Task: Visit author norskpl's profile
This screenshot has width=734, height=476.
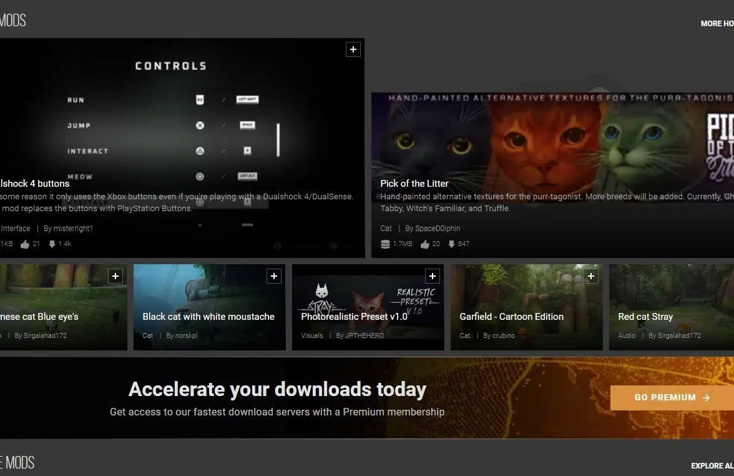Action: tap(186, 335)
